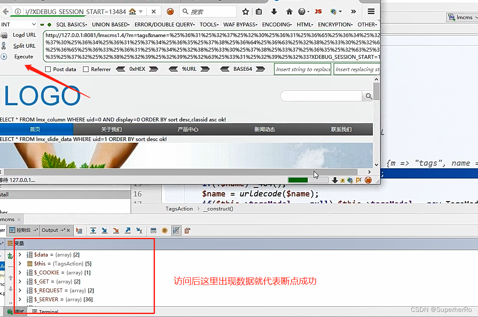Open the 关于我们 navigation link
The image size is (478, 317).
click(111, 130)
